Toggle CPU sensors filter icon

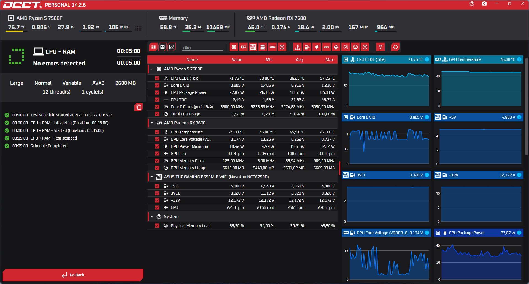[234, 47]
